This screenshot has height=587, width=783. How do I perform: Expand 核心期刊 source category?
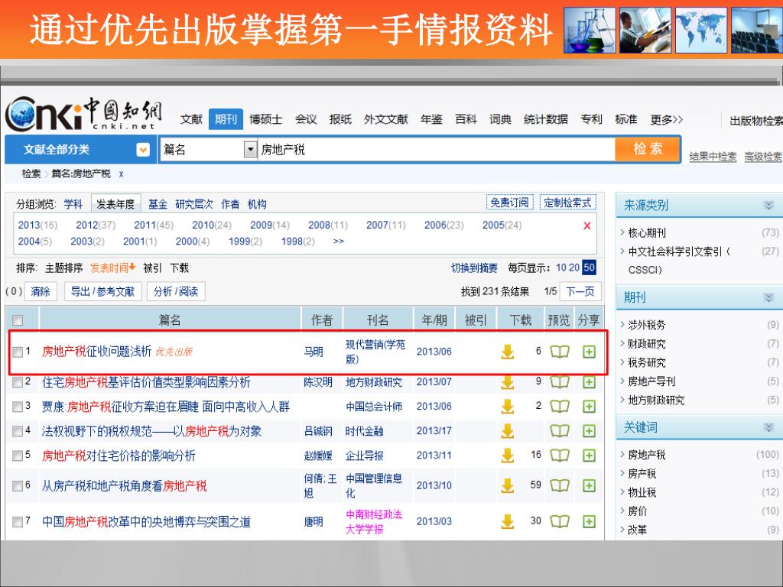click(x=647, y=232)
